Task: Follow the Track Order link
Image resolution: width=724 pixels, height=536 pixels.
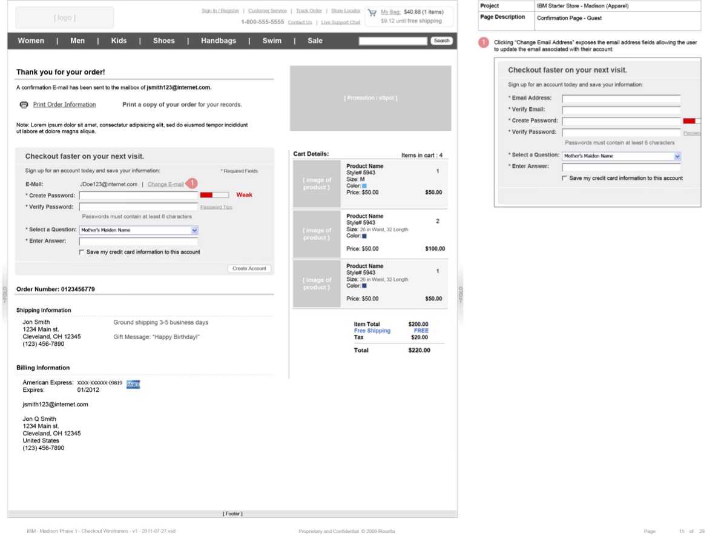Action: tap(309, 11)
